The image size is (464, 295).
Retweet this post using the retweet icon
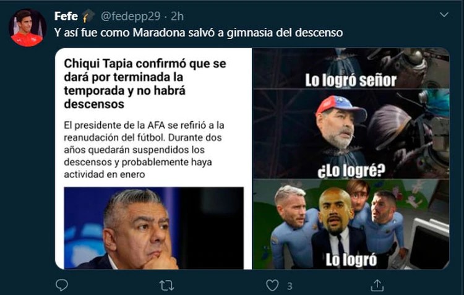coord(166,286)
